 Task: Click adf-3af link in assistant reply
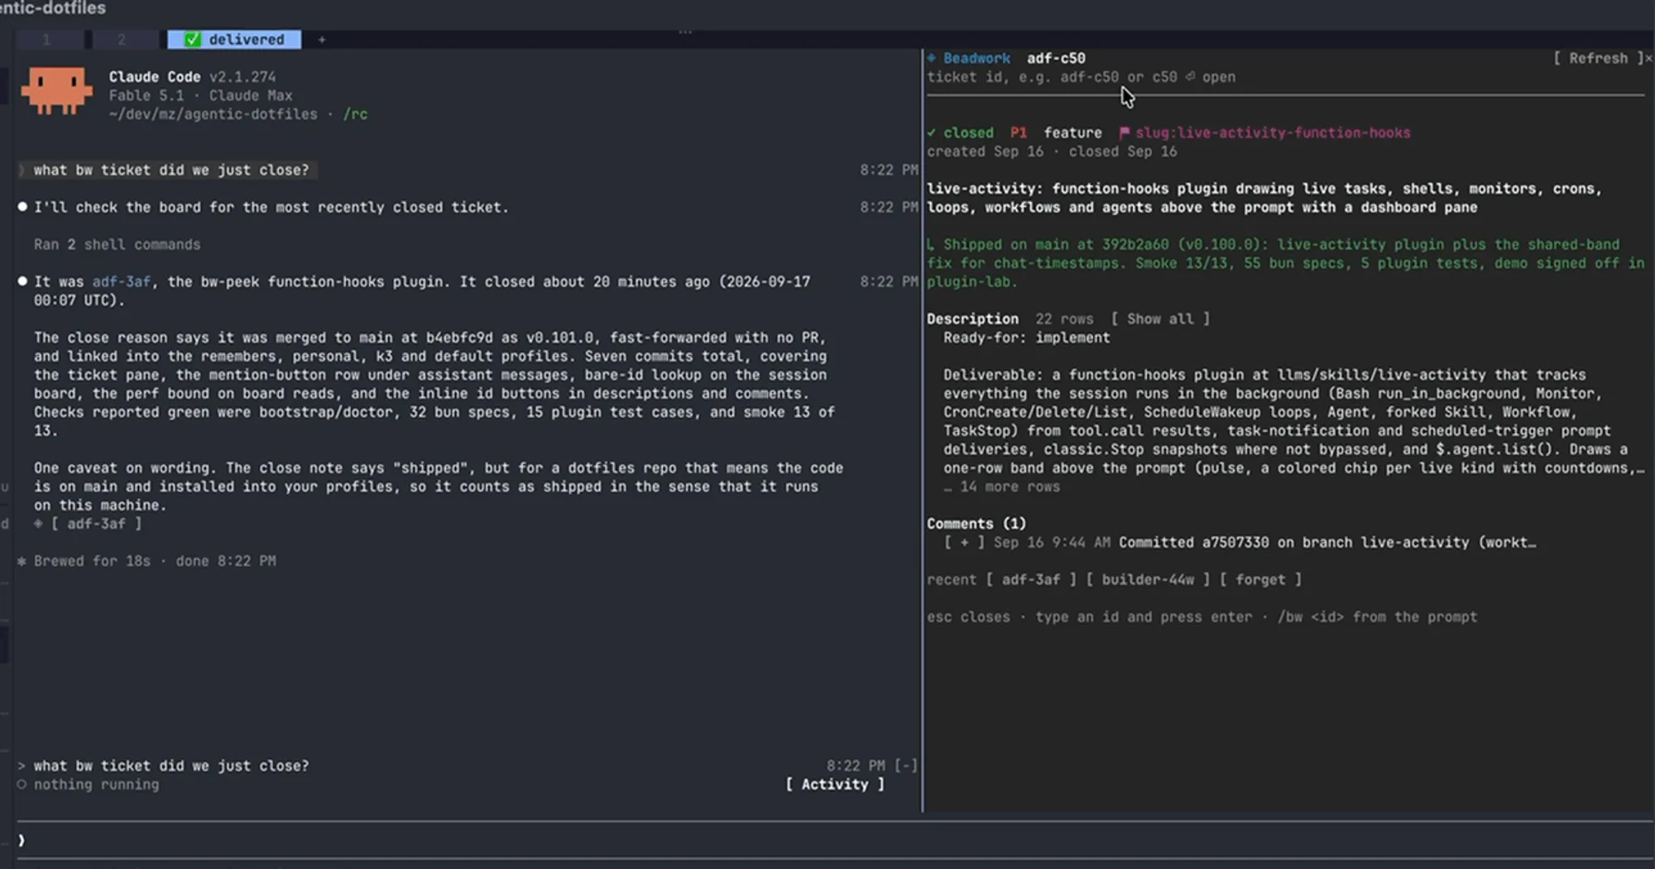pyautogui.click(x=122, y=282)
